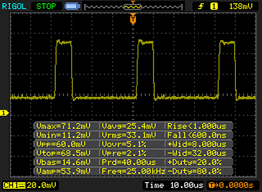Click the blue USB storage device icon

click(72, 7)
